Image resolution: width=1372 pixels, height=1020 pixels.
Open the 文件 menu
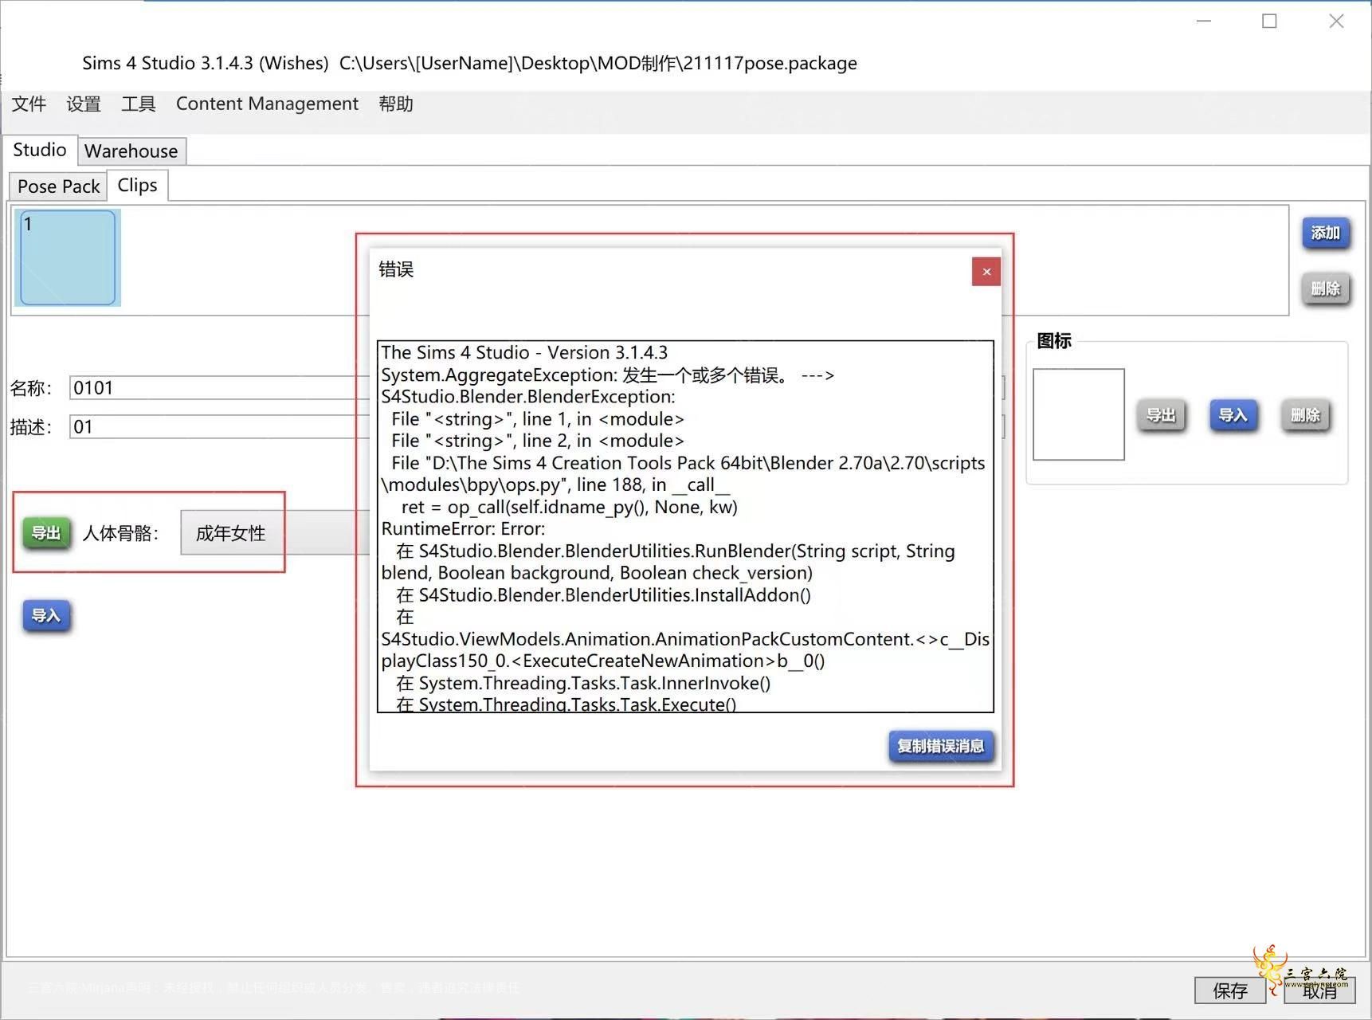point(29,104)
